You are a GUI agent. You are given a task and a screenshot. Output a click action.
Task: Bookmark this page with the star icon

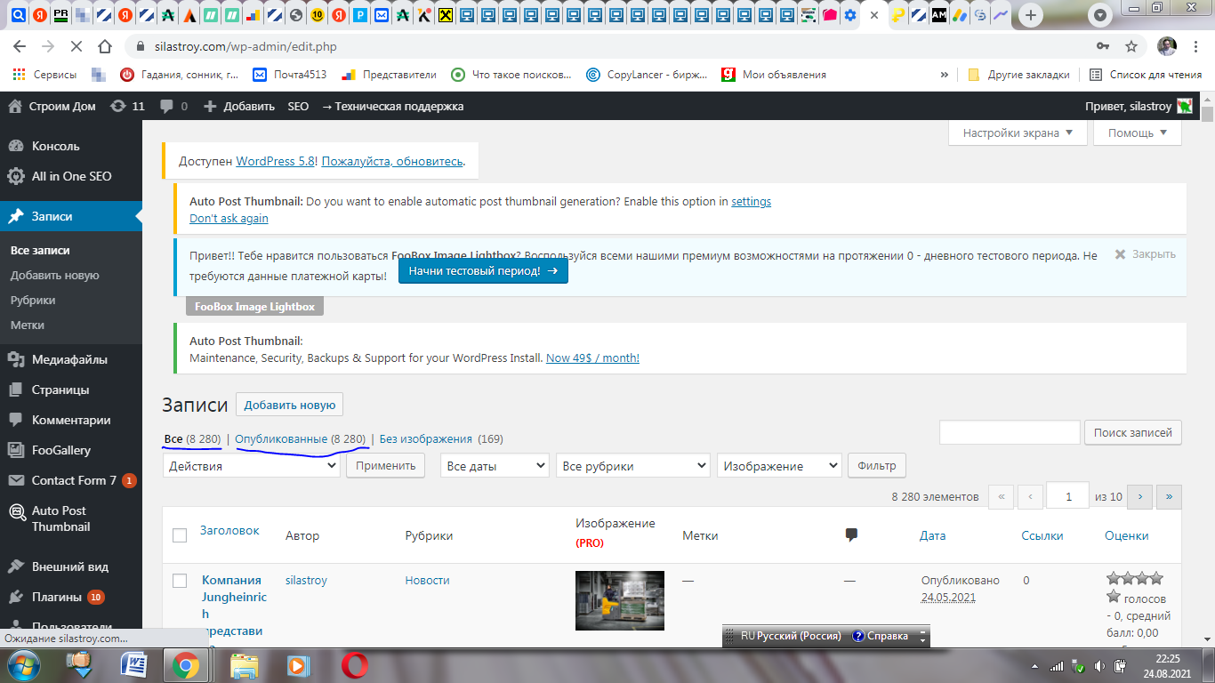[x=1131, y=46]
